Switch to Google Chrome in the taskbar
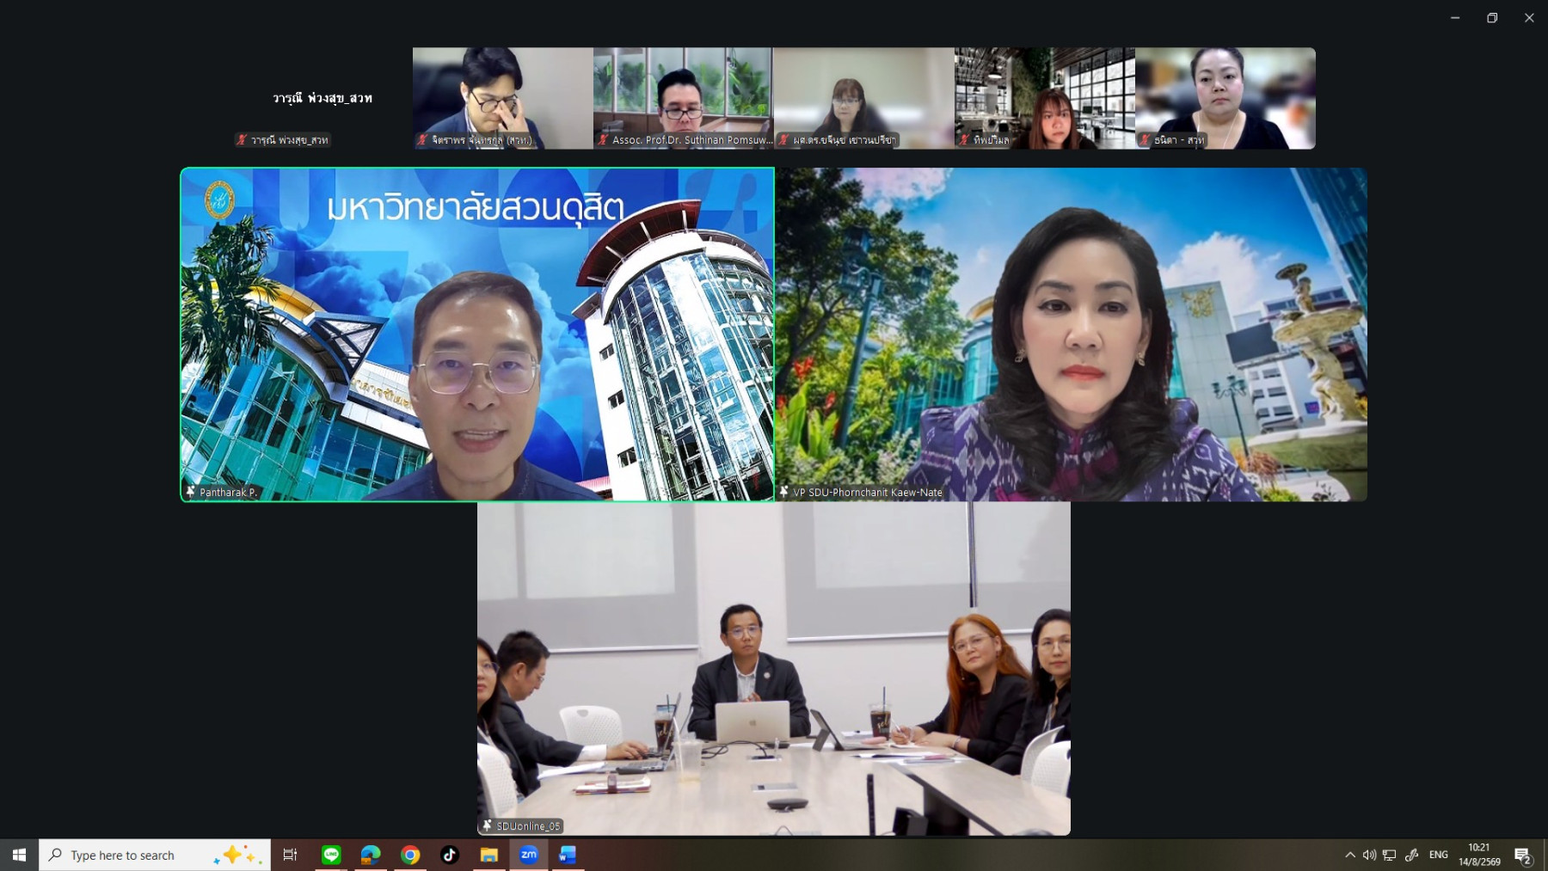Screen dimensions: 1548x871 410,855
